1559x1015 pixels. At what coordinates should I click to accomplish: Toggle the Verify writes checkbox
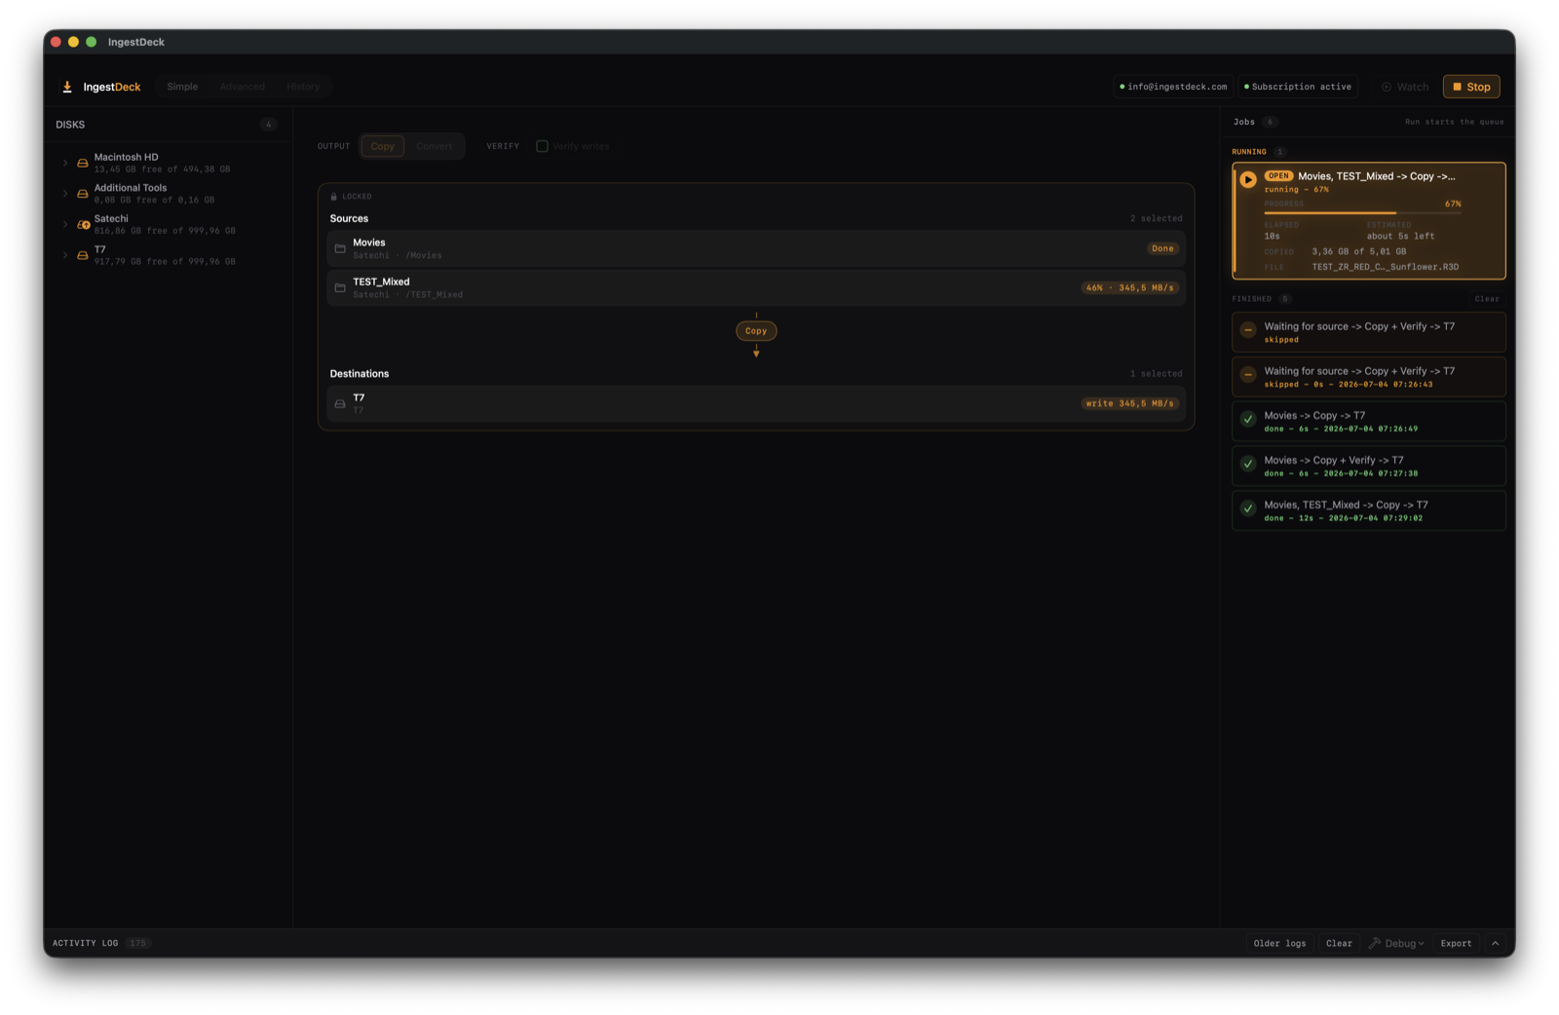point(542,146)
